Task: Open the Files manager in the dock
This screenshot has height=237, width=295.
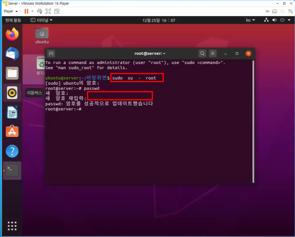Action: click(x=12, y=73)
